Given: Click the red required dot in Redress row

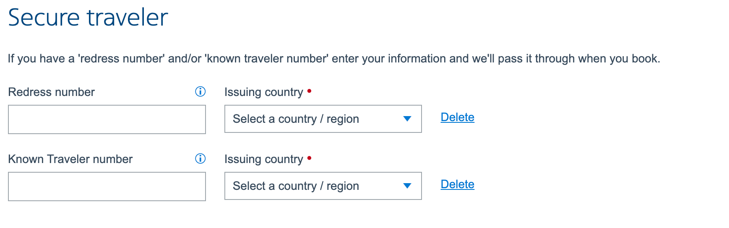Looking at the screenshot, I should [x=309, y=91].
